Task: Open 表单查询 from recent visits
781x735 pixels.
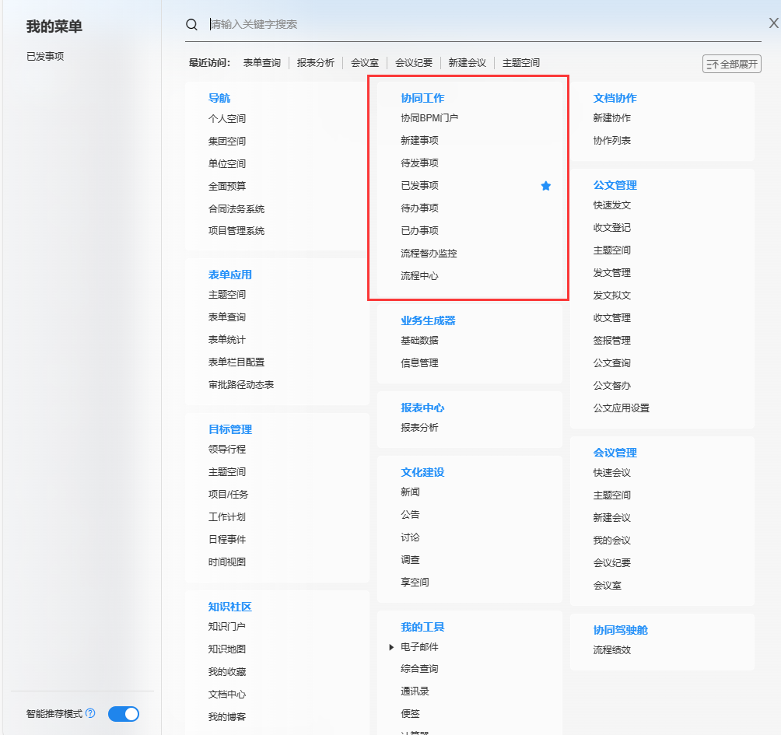Action: point(261,63)
